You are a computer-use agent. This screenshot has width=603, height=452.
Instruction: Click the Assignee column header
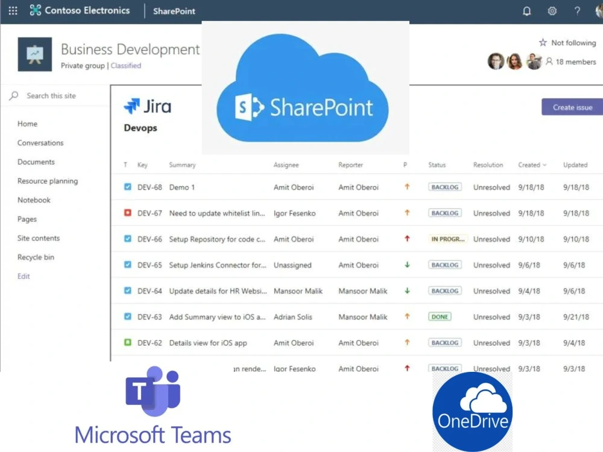point(286,165)
